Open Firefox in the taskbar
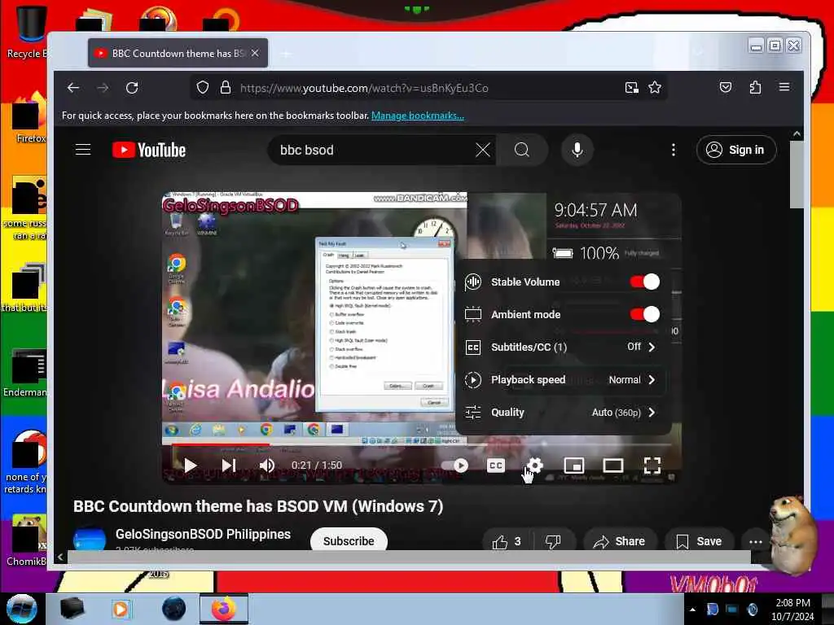 coord(224,609)
